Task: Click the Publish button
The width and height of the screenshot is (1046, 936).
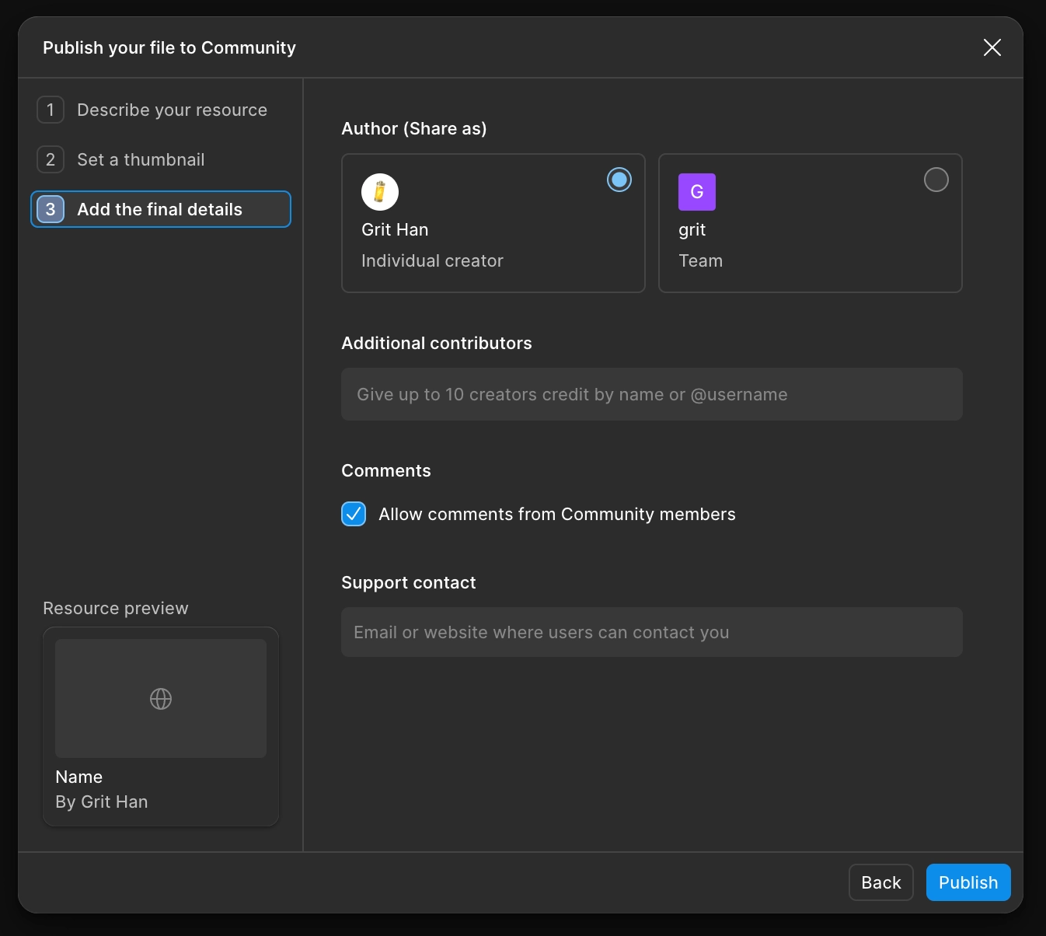Action: 968,882
